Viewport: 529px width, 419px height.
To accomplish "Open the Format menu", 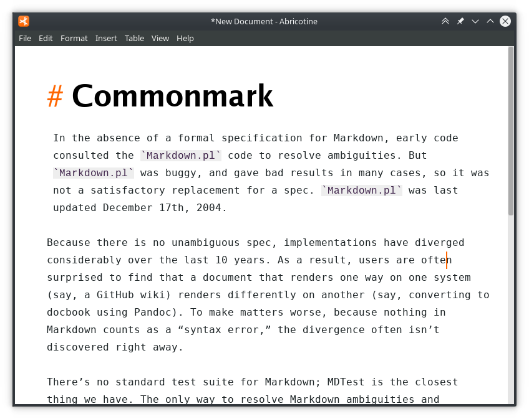I will 74,38.
